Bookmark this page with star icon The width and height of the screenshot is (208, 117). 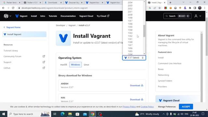[x=160, y=8]
